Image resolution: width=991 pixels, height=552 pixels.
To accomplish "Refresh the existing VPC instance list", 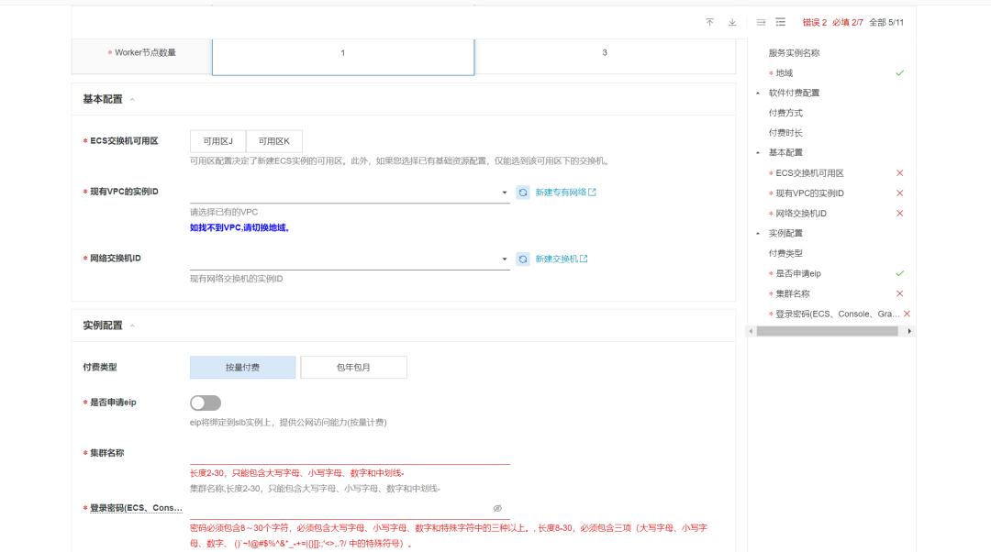I will 523,193.
